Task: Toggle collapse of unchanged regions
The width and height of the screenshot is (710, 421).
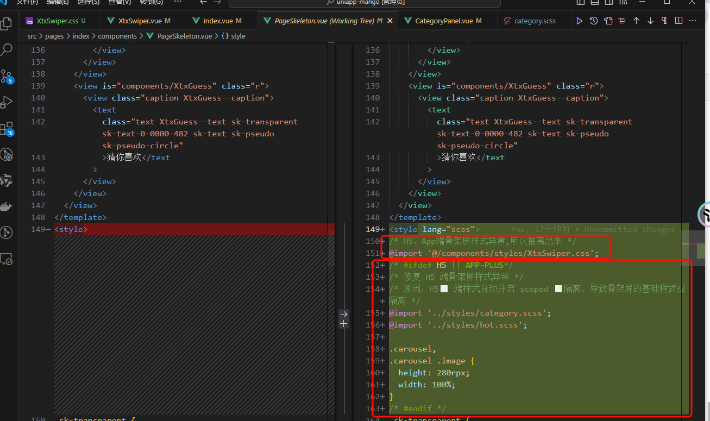Action: click(x=622, y=21)
